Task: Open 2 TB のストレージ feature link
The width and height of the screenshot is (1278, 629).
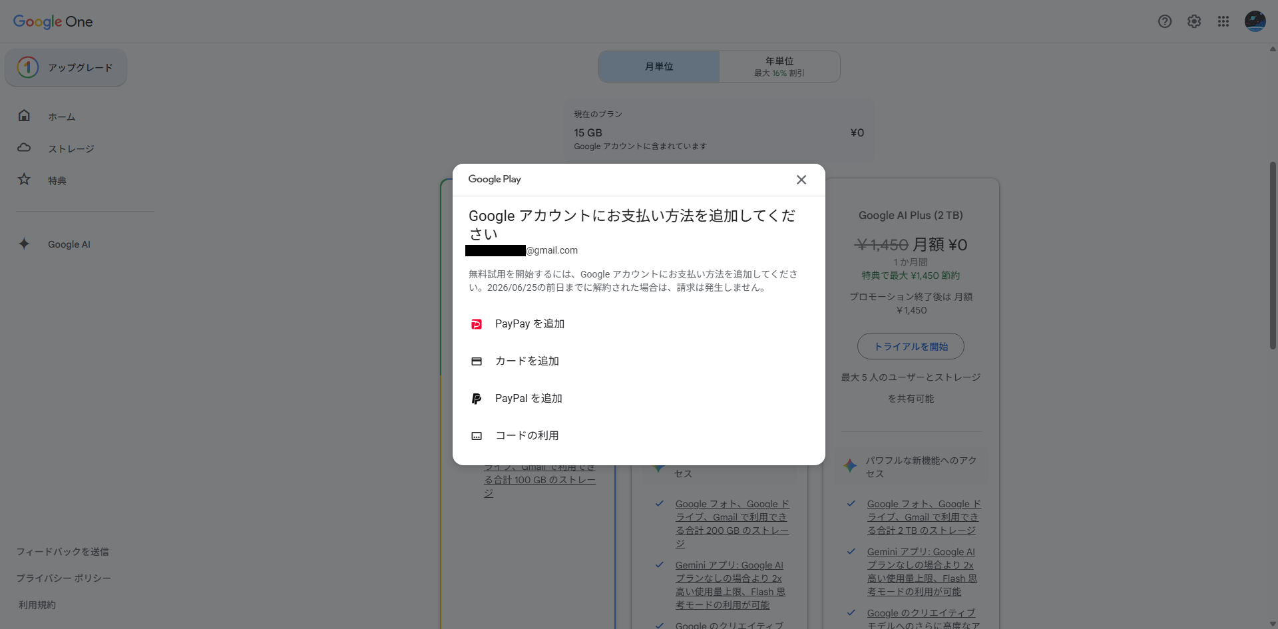Action: click(923, 517)
